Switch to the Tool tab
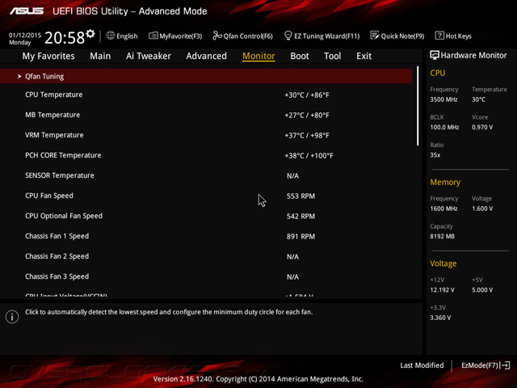The width and height of the screenshot is (517, 388). pos(332,56)
